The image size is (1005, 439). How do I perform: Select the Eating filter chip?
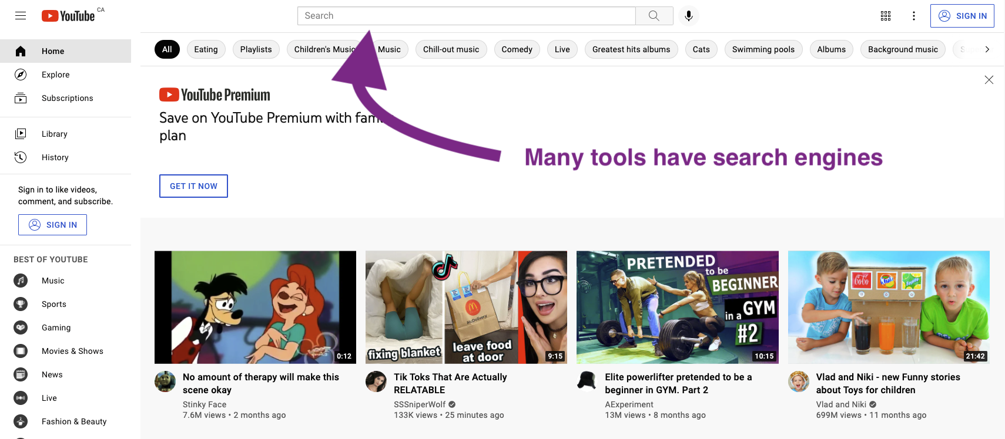206,49
